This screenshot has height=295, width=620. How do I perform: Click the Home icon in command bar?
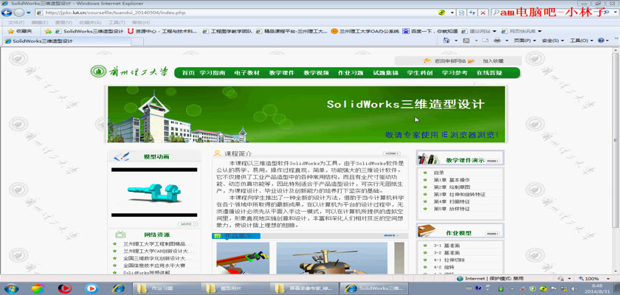pos(447,41)
